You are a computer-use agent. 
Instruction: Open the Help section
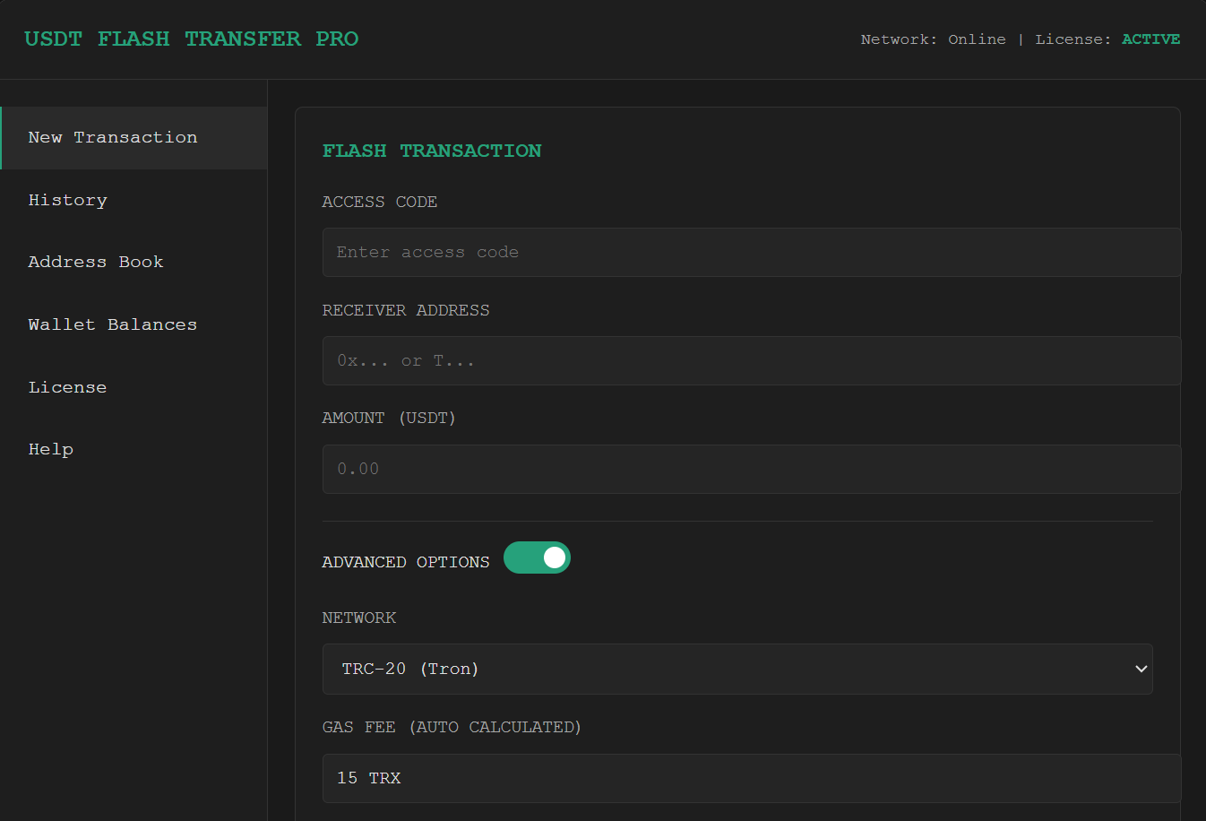click(51, 449)
